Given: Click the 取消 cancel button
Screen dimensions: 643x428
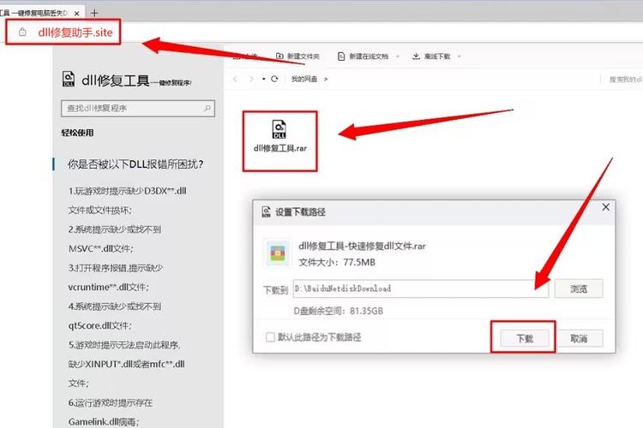Looking at the screenshot, I should point(579,339).
